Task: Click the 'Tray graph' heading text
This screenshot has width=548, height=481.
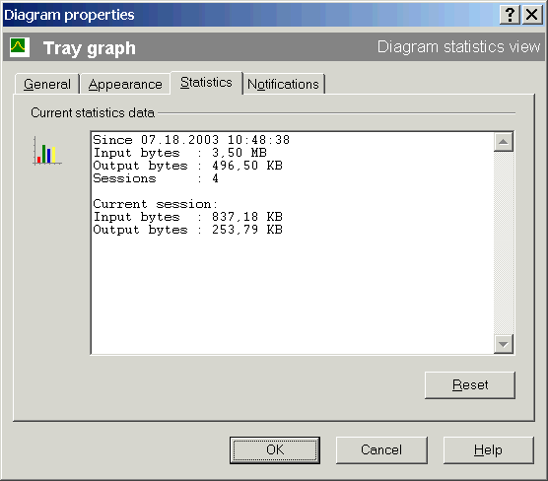Action: [90, 48]
